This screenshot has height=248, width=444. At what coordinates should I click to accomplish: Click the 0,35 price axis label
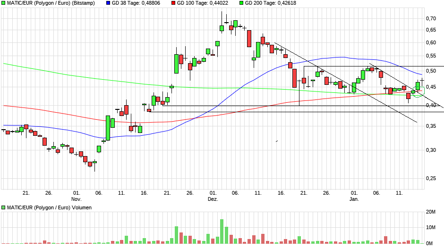pos(431,126)
